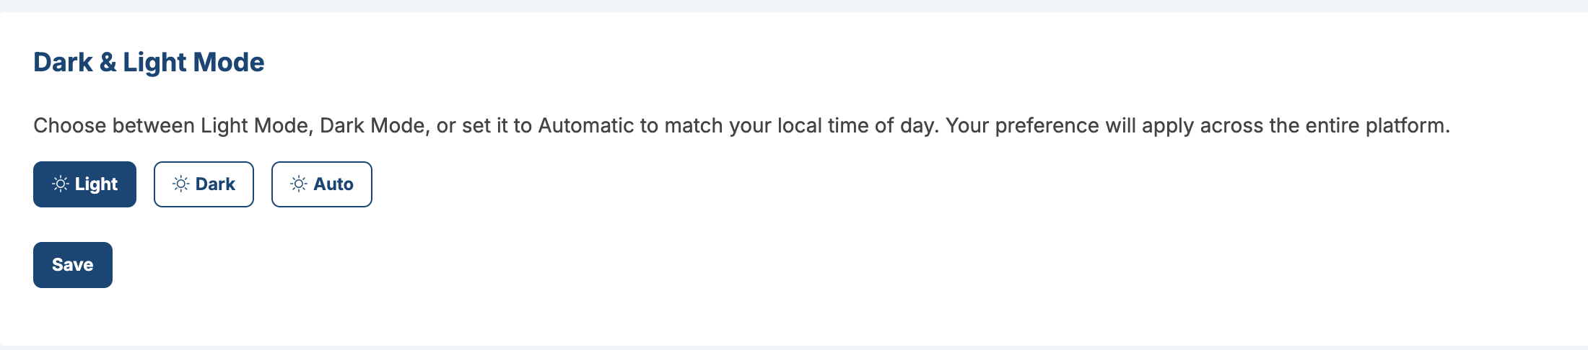Tap the white sun icon beside "Light"
Viewport: 1588px width, 350px height.
61,184
